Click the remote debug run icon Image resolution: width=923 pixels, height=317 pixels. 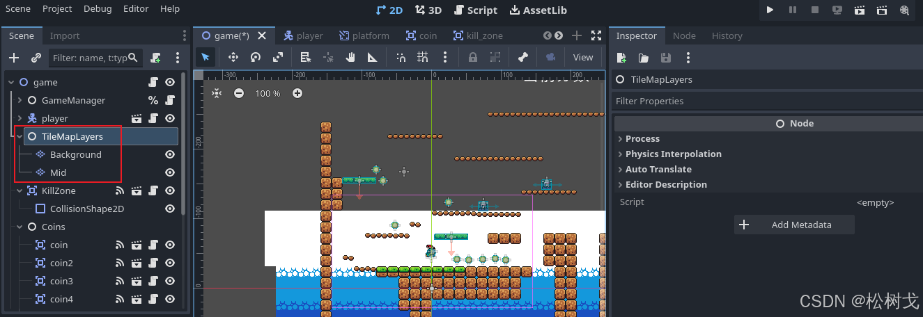click(837, 10)
